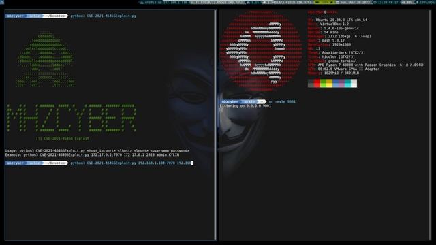436x245 pixels.
Task: Click '2132 (dpkg), 6 (snap)' packages line
Action: point(339,36)
